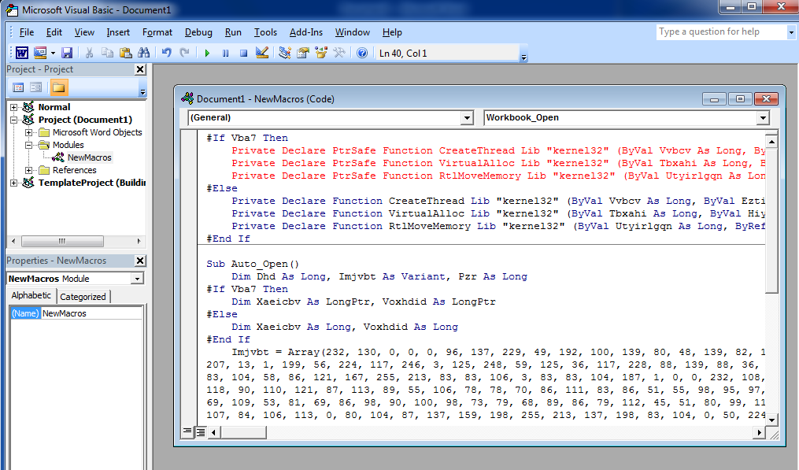Undo last action via toolbar arrow
Screen dimensions: 799x470
pos(166,53)
